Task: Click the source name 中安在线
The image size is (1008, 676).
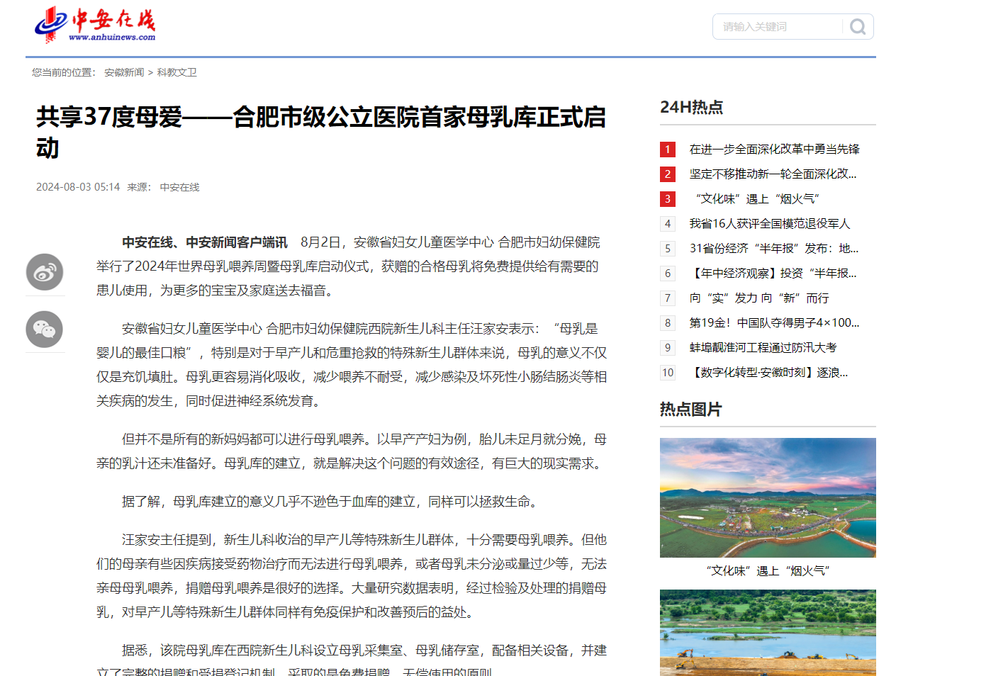Action: (179, 187)
